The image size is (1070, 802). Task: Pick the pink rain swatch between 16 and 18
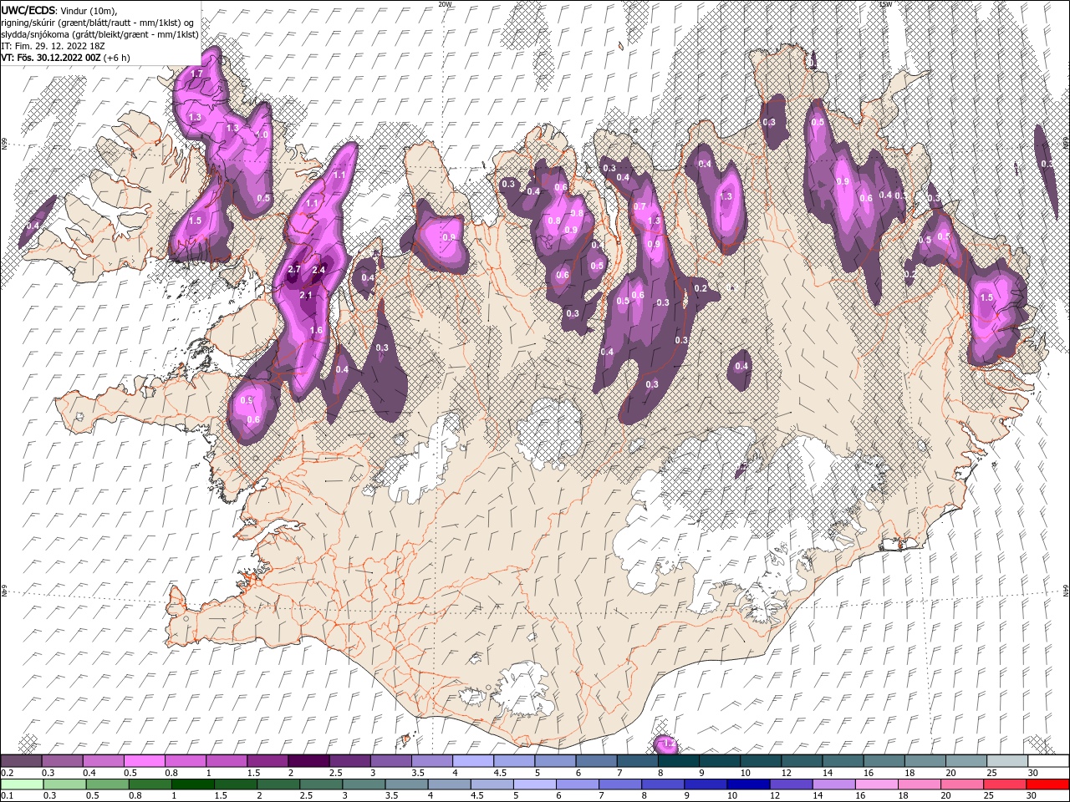point(875,784)
